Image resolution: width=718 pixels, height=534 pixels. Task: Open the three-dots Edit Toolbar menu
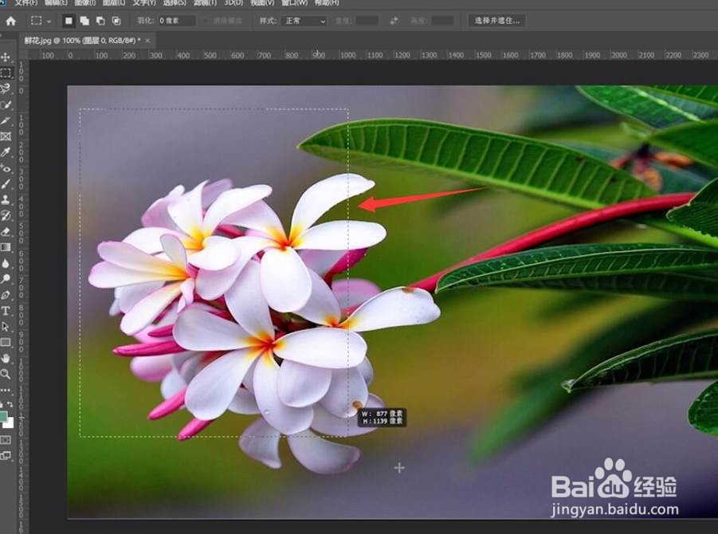pyautogui.click(x=6, y=391)
